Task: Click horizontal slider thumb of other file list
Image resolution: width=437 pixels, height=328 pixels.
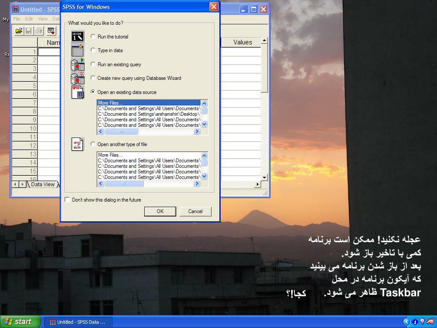Action: 124,184
